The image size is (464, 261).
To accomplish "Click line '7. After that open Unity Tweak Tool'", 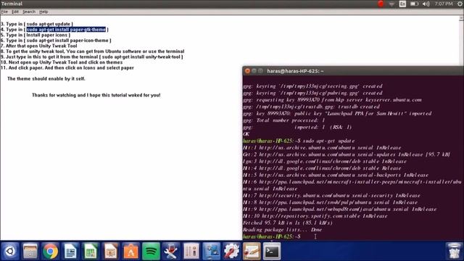I will coord(38,46).
